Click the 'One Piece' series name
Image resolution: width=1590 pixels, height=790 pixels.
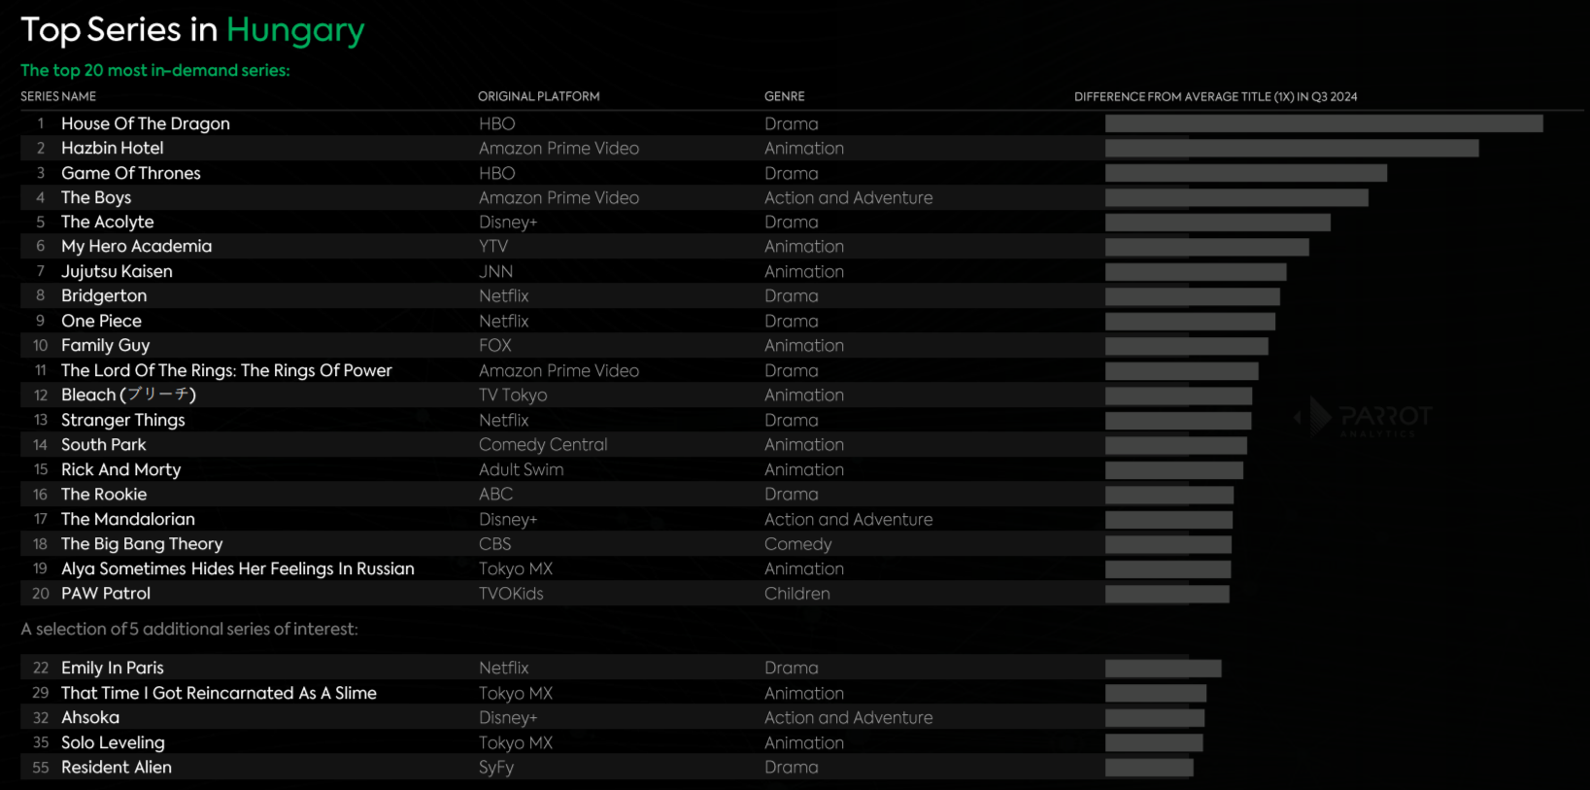tap(101, 321)
